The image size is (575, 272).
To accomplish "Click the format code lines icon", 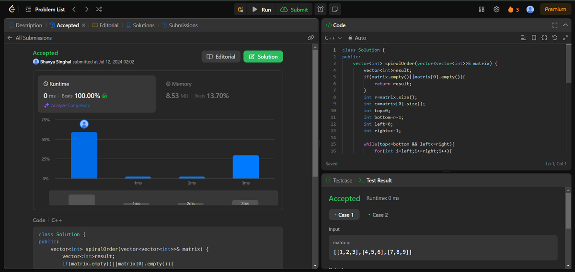I will pos(523,38).
